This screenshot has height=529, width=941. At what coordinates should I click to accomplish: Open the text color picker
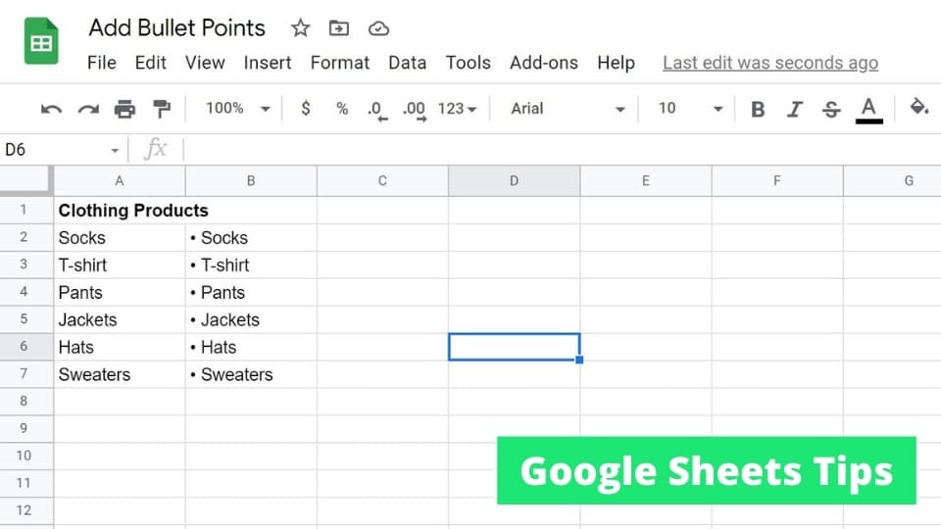point(868,110)
